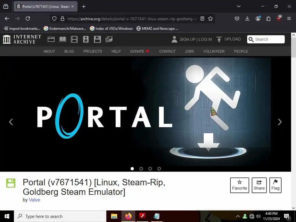This screenshot has height=222, width=296.
Task: Expand hidden system tray icons chevron
Action: 238,216
